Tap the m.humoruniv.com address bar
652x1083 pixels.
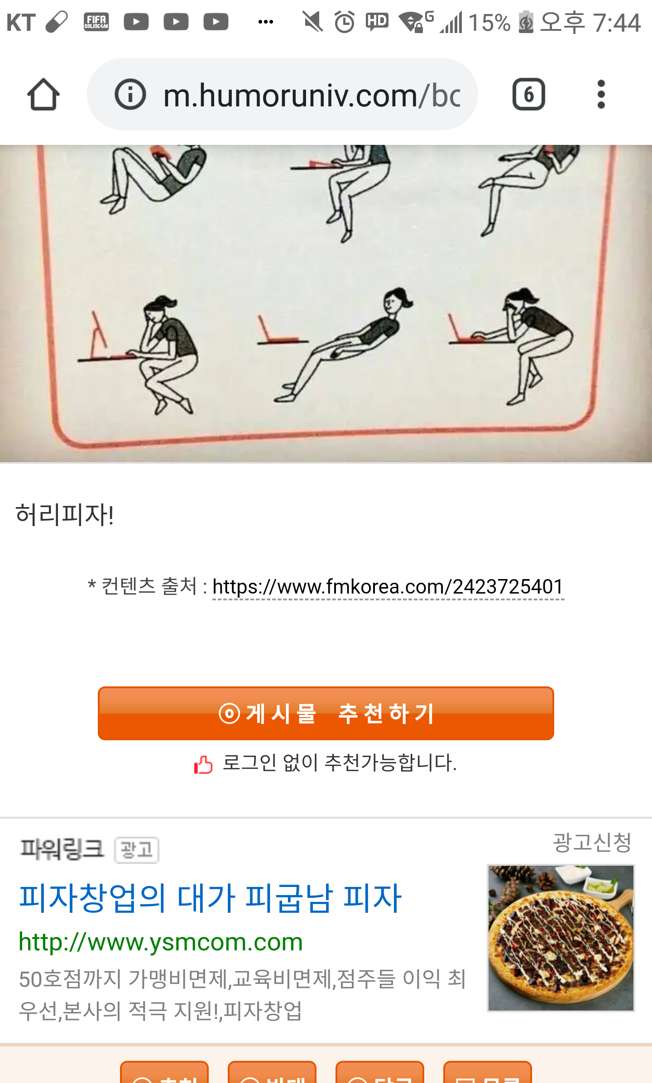click(283, 94)
